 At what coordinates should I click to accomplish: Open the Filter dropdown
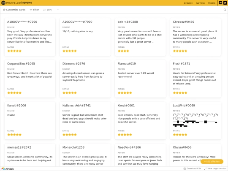pos(34,10)
